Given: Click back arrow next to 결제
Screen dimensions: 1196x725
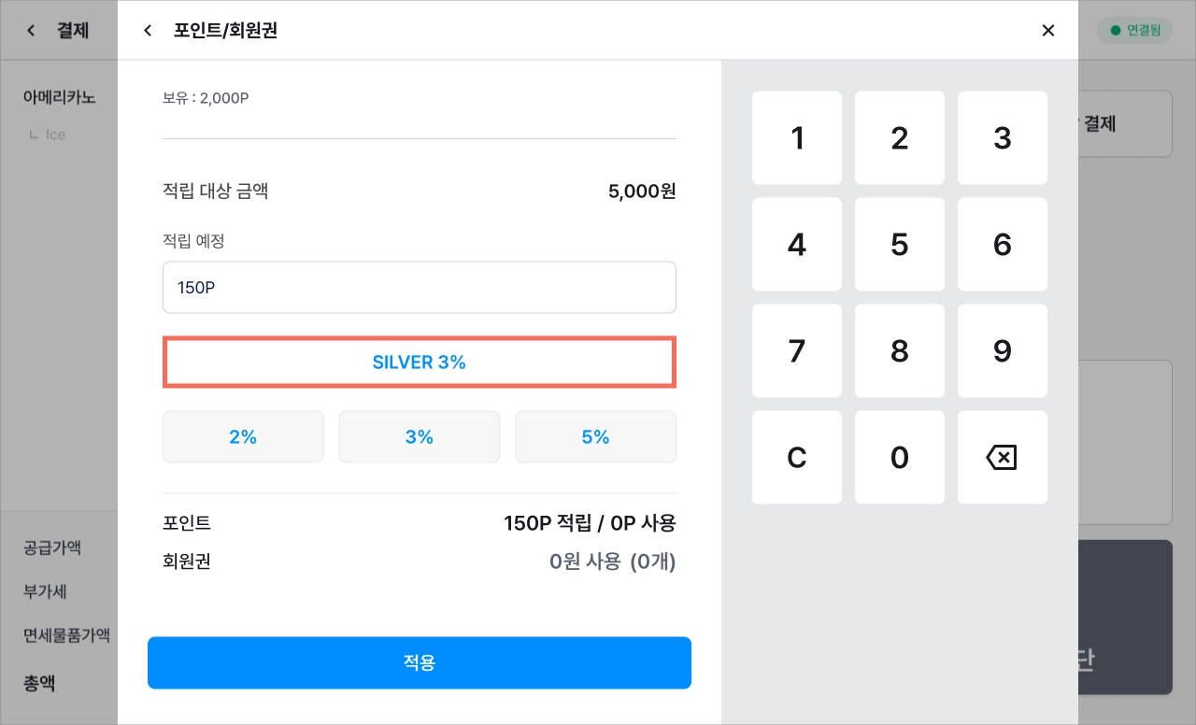Looking at the screenshot, I should (31, 31).
